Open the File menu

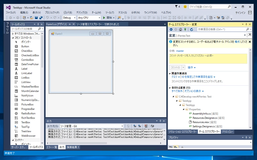11,13
